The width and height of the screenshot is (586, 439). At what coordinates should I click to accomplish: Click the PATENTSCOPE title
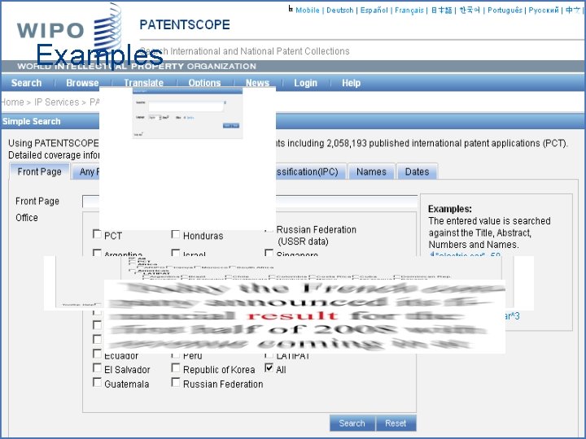tap(185, 25)
